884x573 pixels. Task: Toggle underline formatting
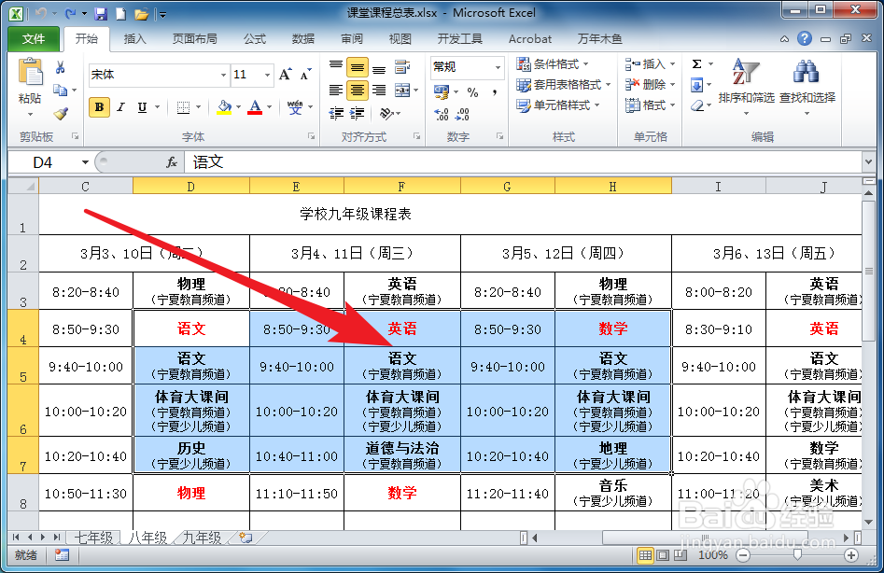coord(142,105)
